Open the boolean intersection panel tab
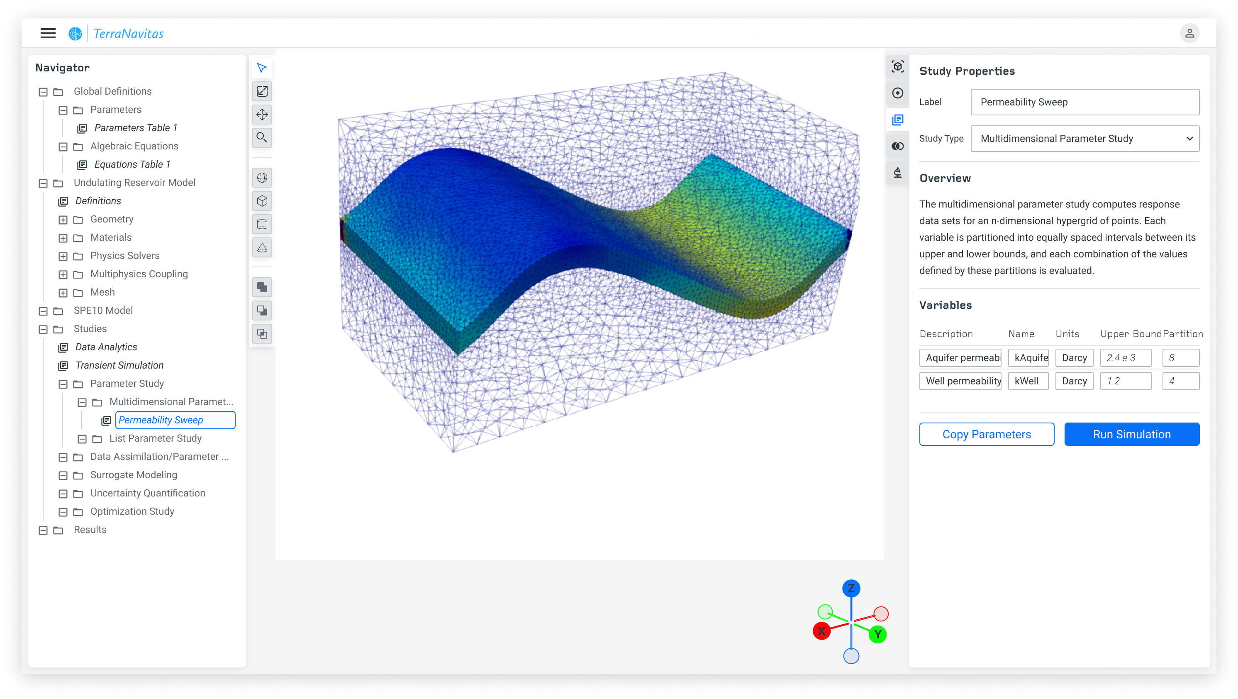The height and width of the screenshot is (699, 1238). 898,146
